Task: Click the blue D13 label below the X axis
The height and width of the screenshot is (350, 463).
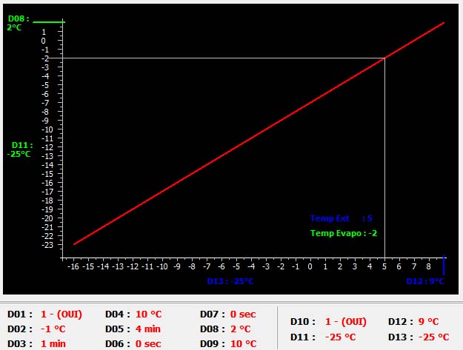Action: click(x=230, y=281)
